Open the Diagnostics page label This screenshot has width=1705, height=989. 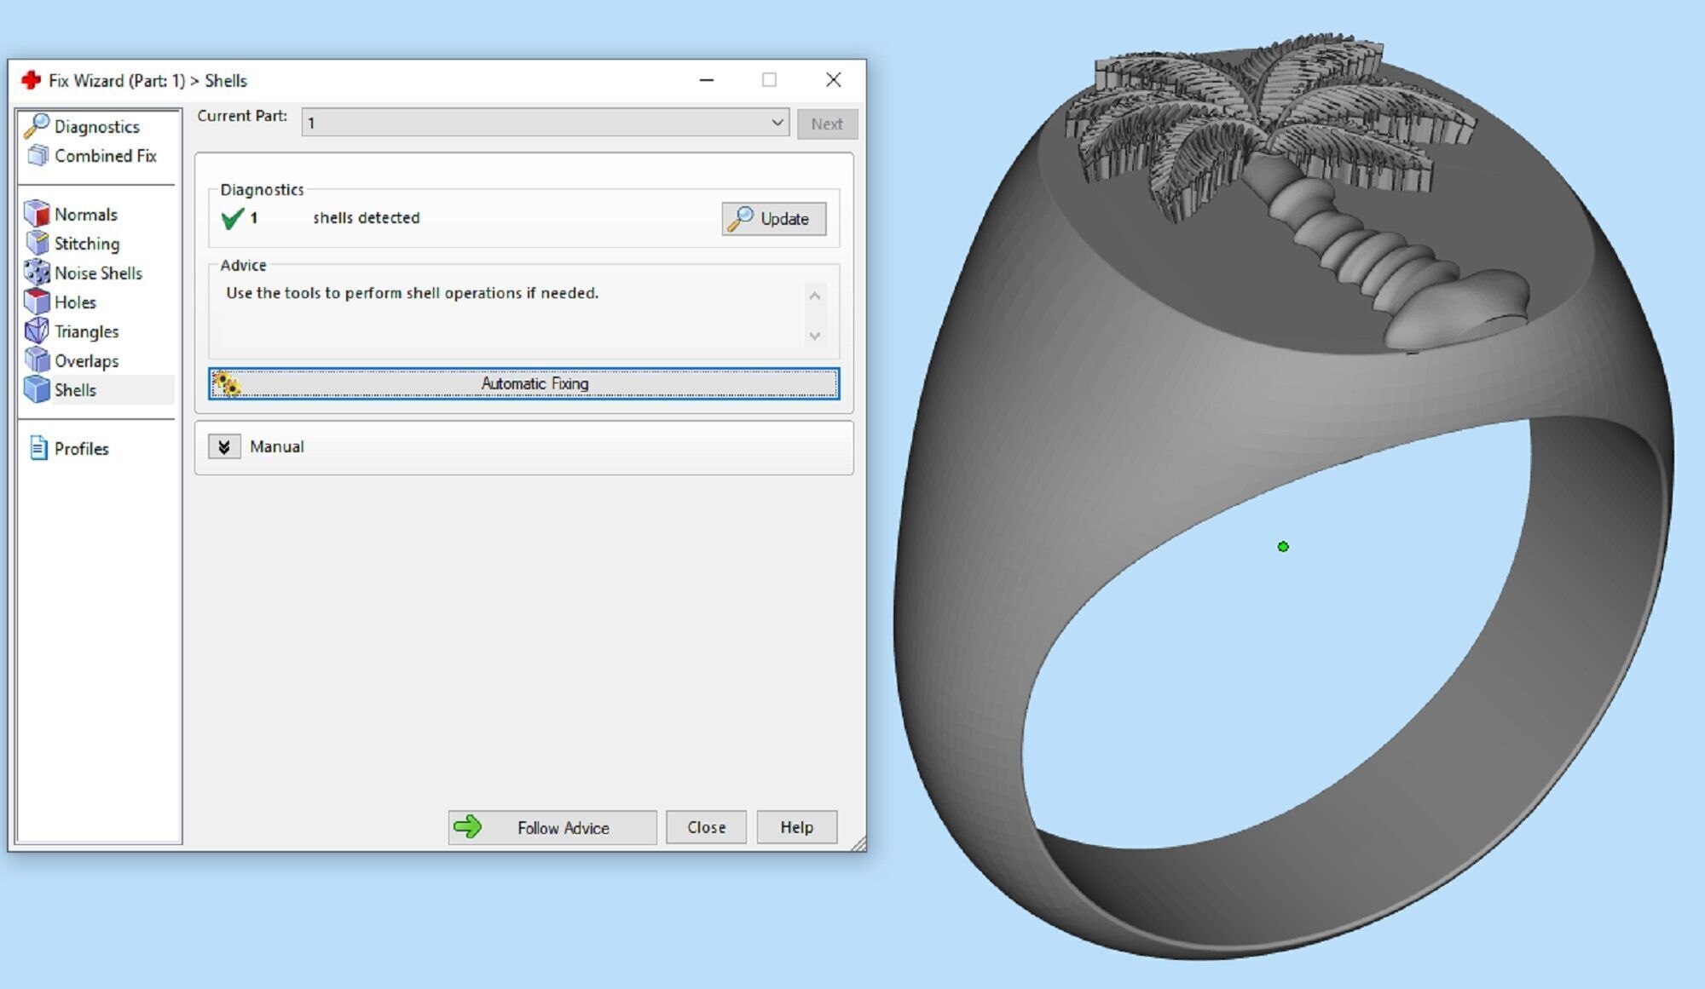[97, 126]
